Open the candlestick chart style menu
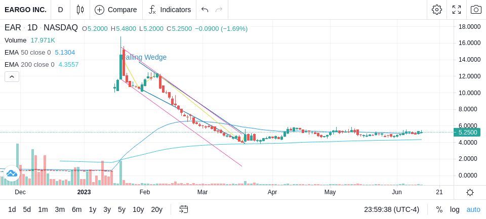This screenshot has height=219, width=486. tap(80, 10)
